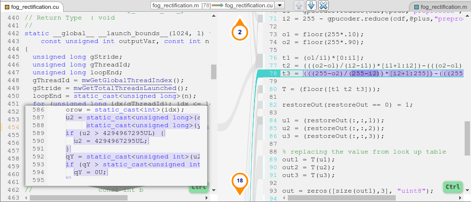The width and height of the screenshot is (471, 202).
Task: Click line 77 t2 assignment
Action: click(x=373, y=66)
